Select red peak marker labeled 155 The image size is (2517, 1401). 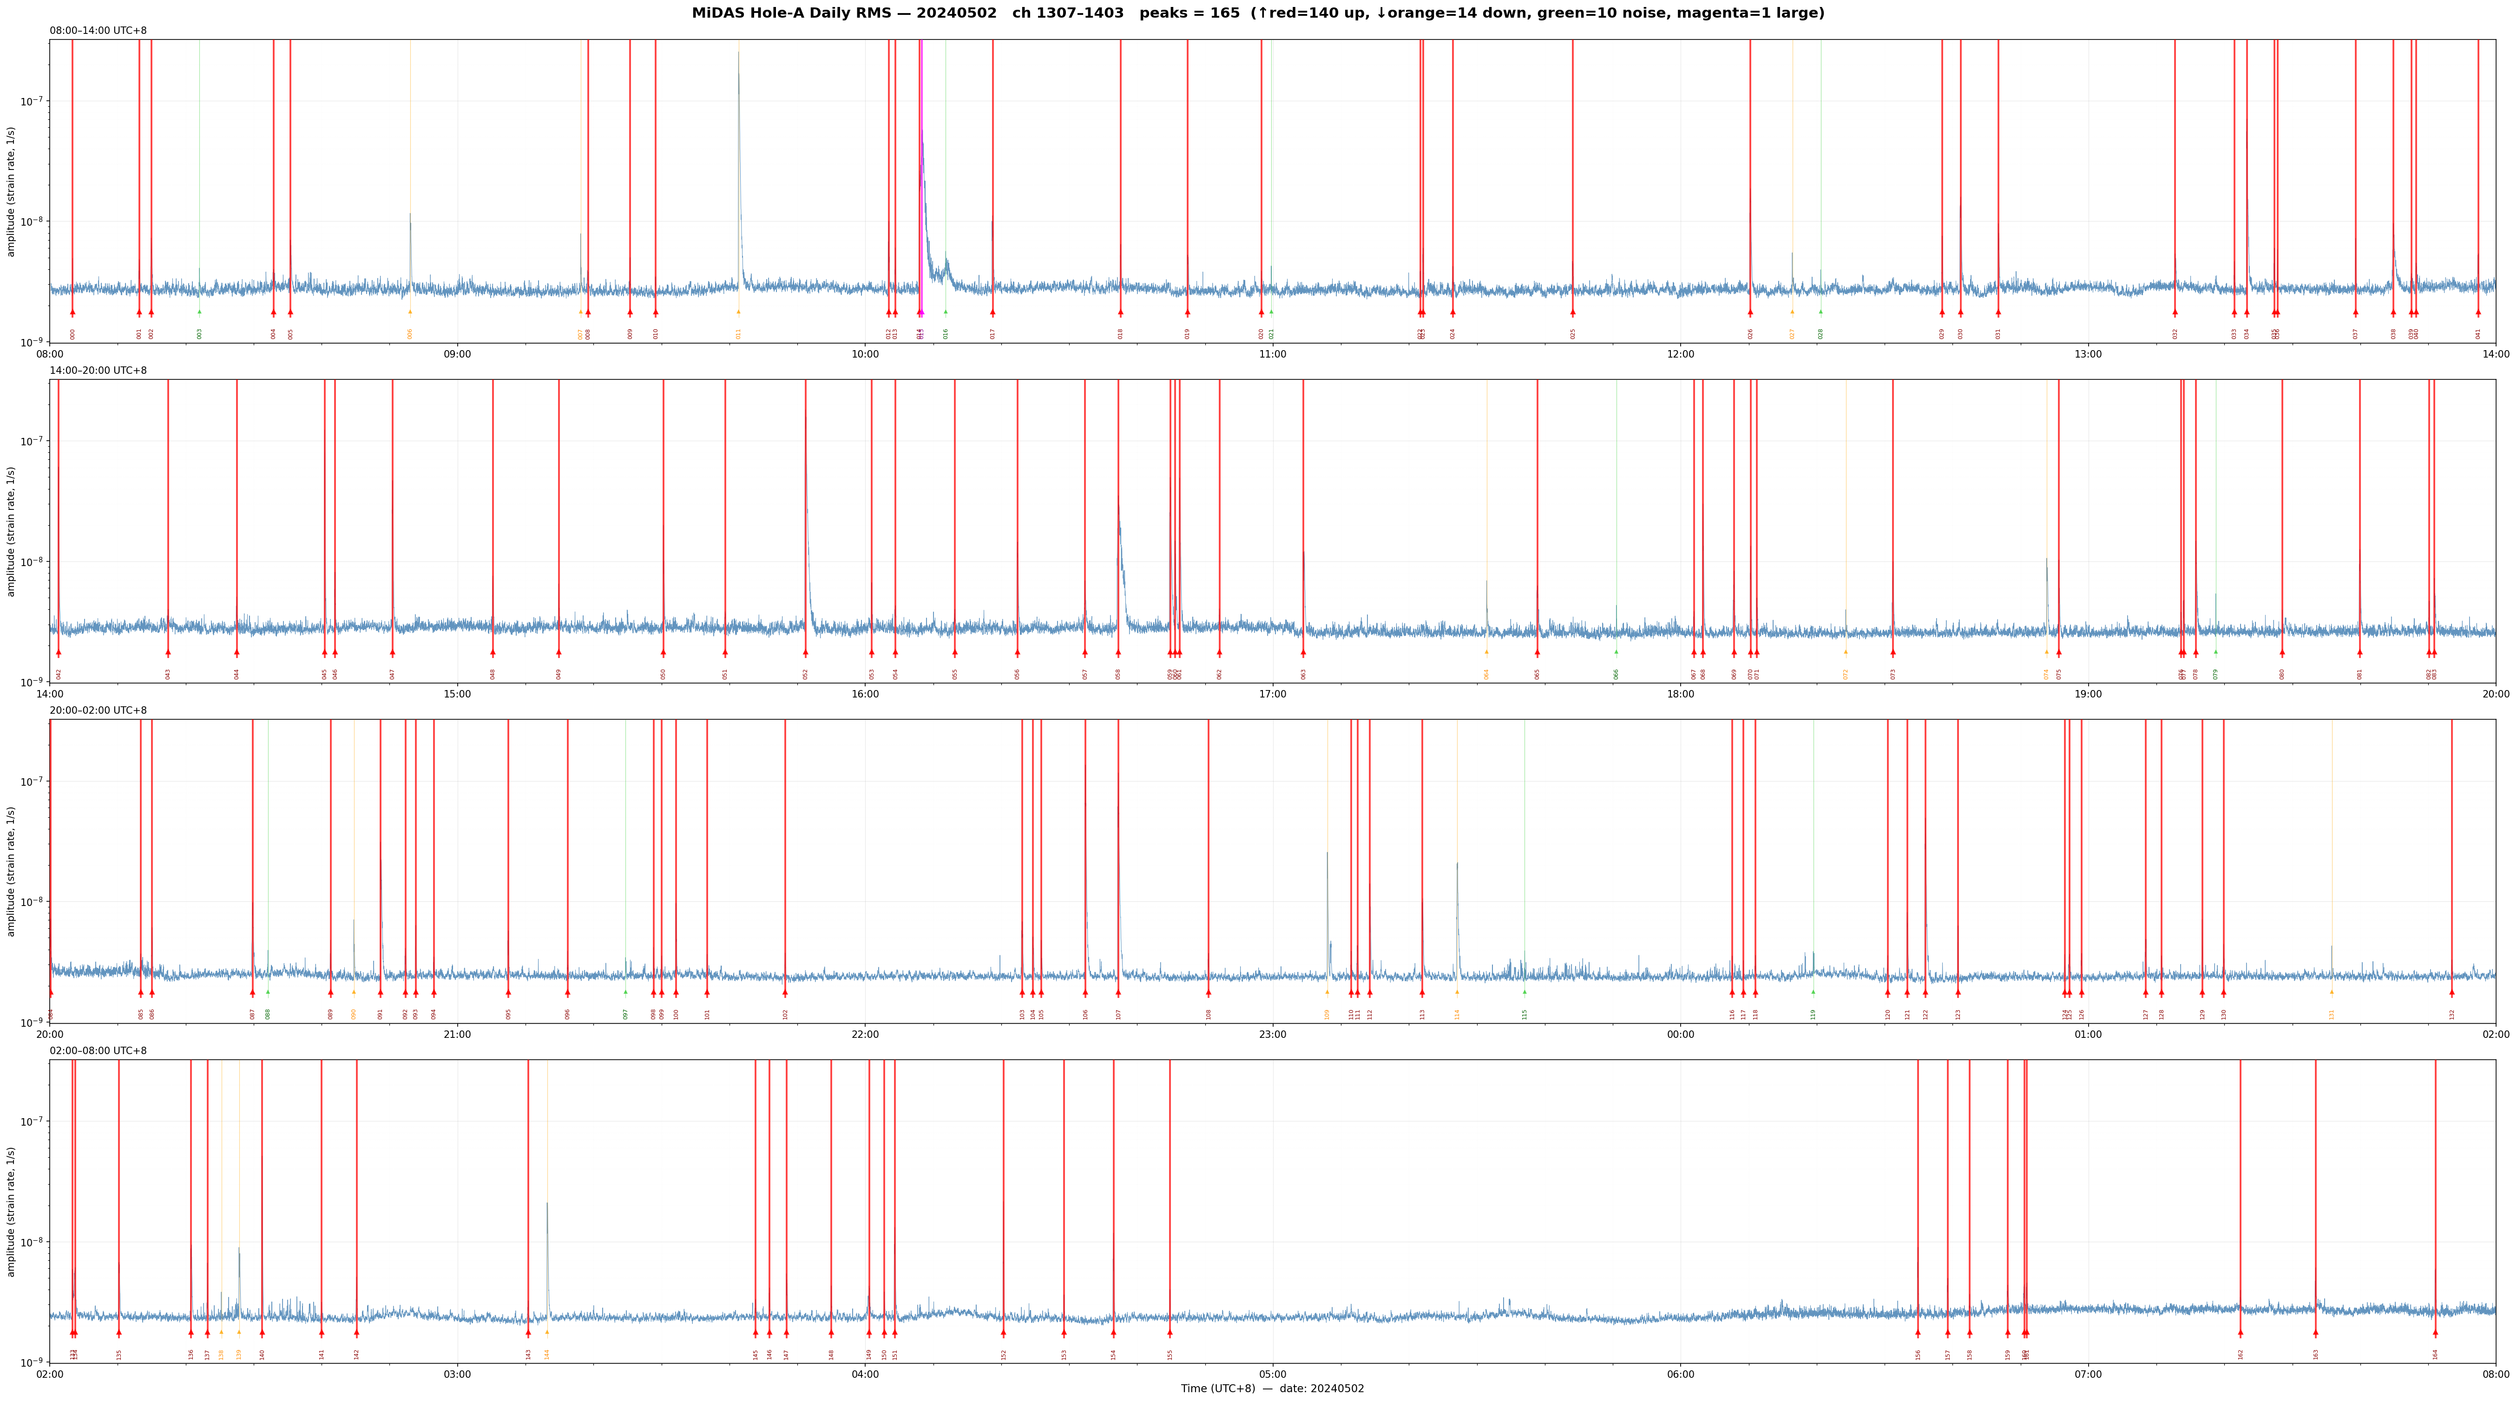(1170, 1333)
